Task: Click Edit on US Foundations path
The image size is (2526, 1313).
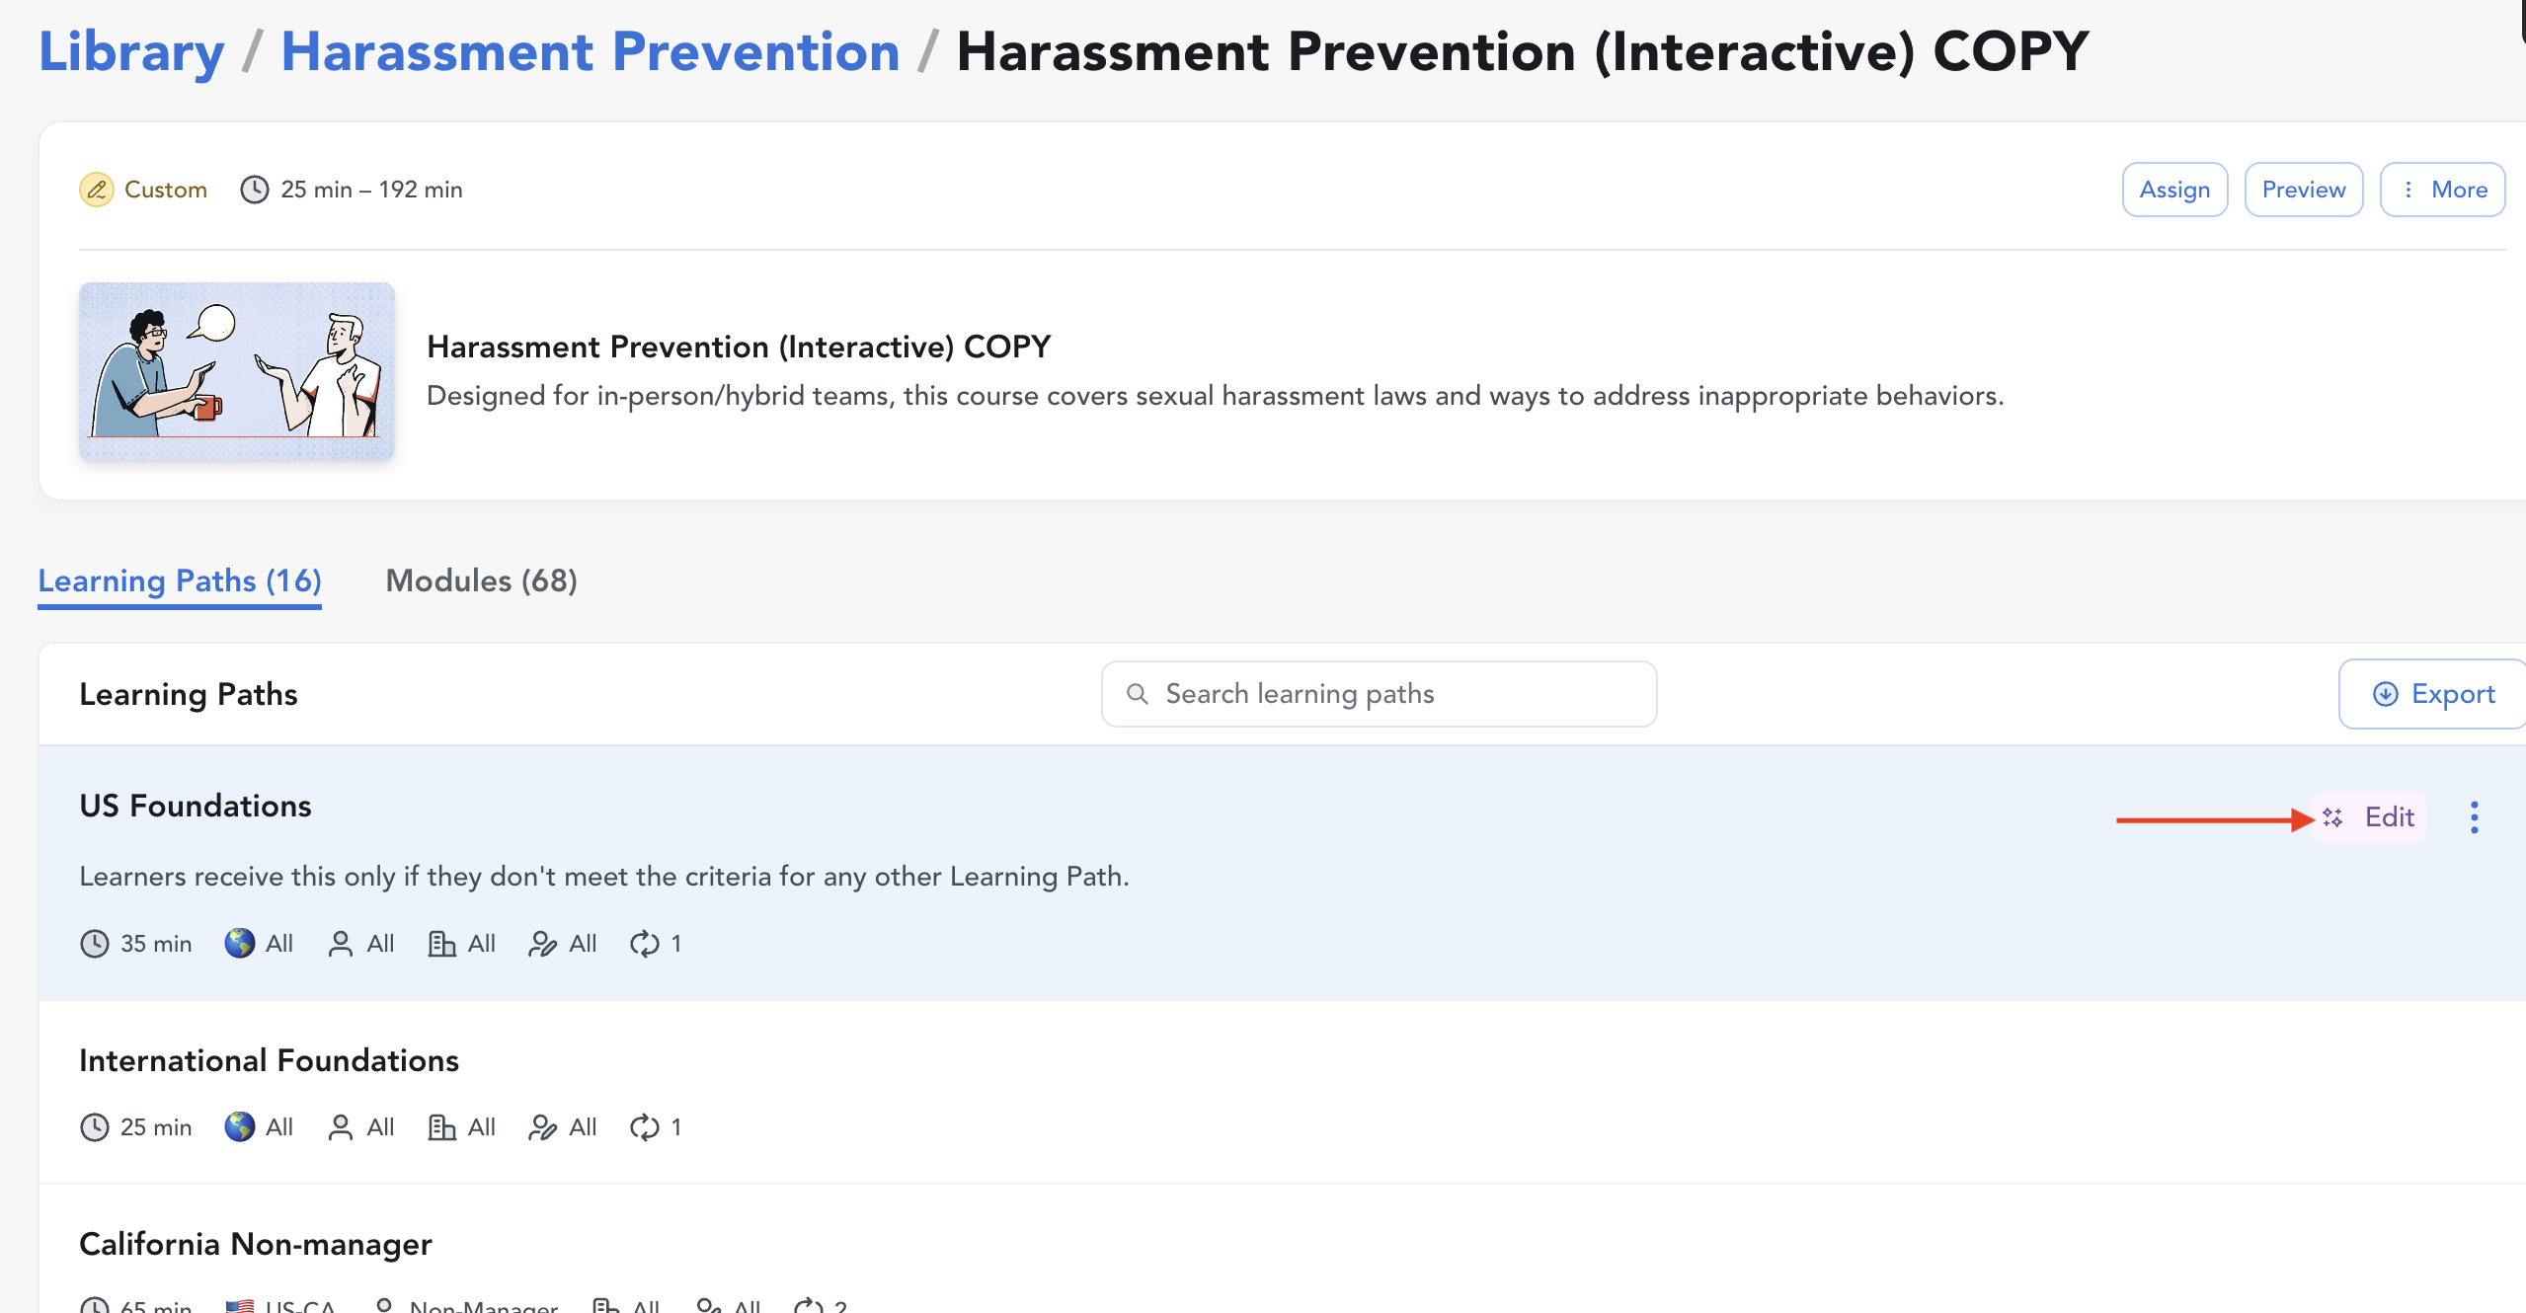Action: (2369, 817)
